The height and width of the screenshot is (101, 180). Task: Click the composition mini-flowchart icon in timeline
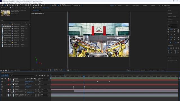tap(37, 75)
